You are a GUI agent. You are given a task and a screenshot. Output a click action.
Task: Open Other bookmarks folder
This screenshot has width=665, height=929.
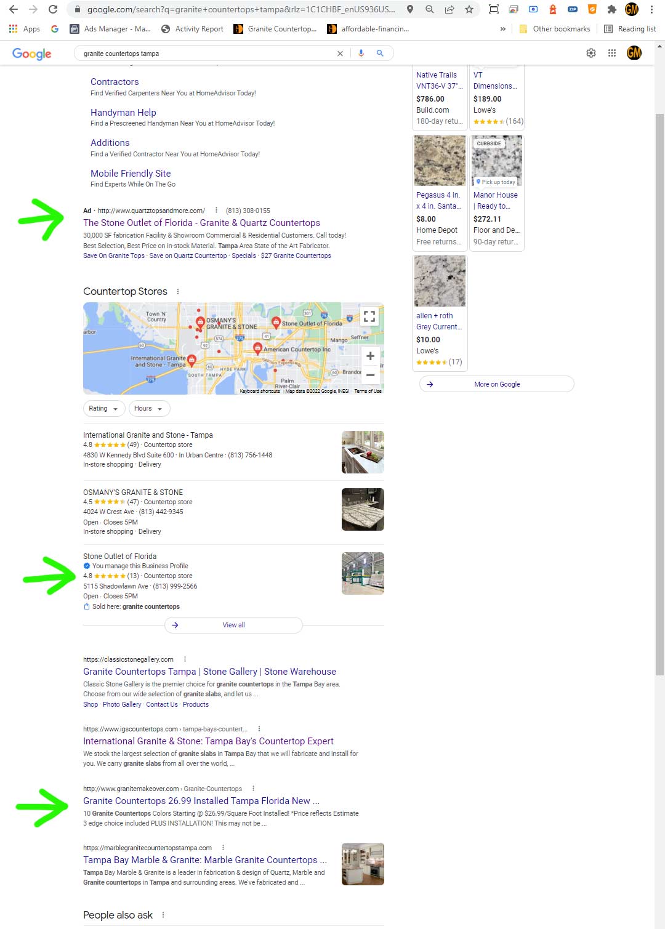(555, 29)
